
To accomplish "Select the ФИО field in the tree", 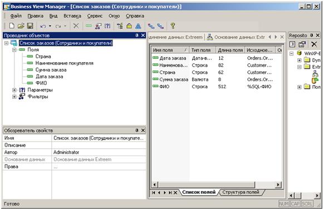I will tap(41, 83).
